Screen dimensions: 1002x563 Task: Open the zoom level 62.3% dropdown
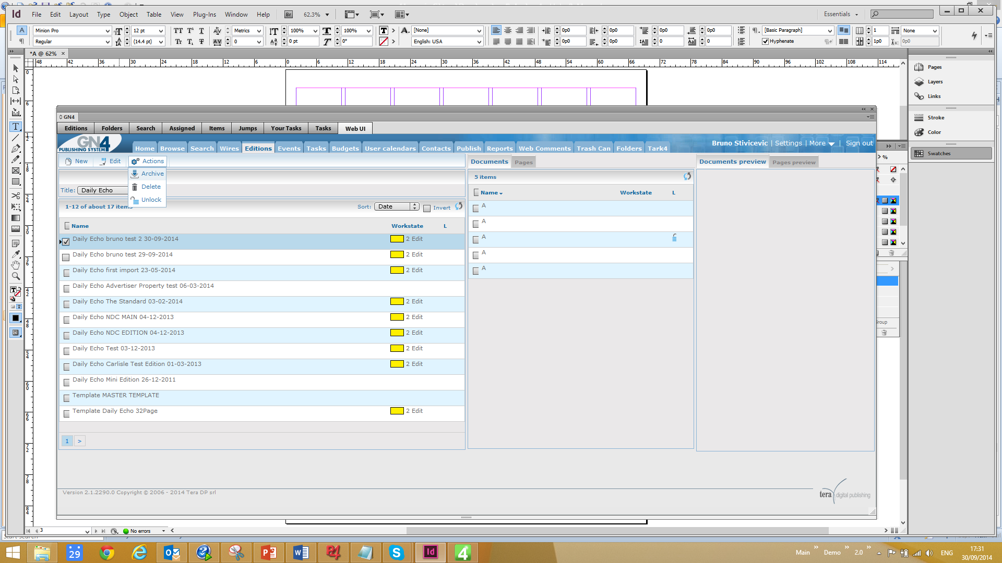pyautogui.click(x=327, y=15)
